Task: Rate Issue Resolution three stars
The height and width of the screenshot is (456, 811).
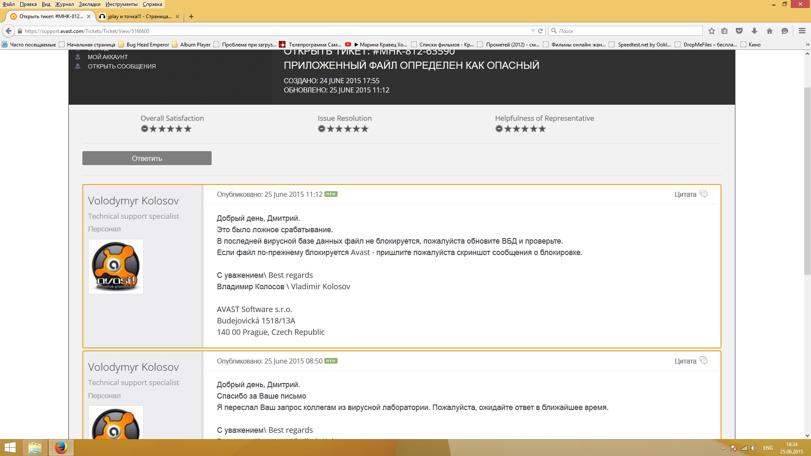Action: [348, 129]
